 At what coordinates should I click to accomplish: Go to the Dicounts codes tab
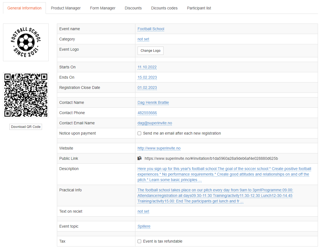pyautogui.click(x=164, y=8)
